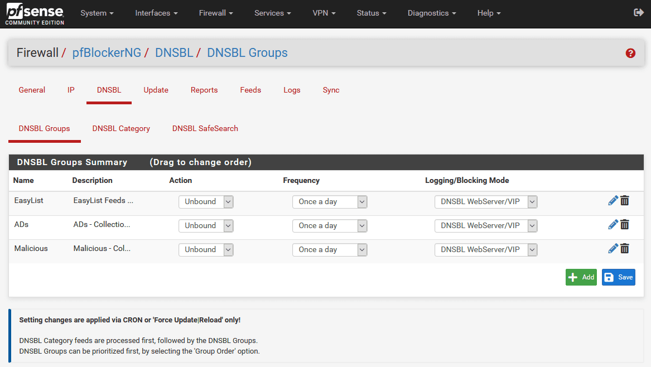Switch to the Reports tab
This screenshot has width=651, height=367.
click(204, 90)
